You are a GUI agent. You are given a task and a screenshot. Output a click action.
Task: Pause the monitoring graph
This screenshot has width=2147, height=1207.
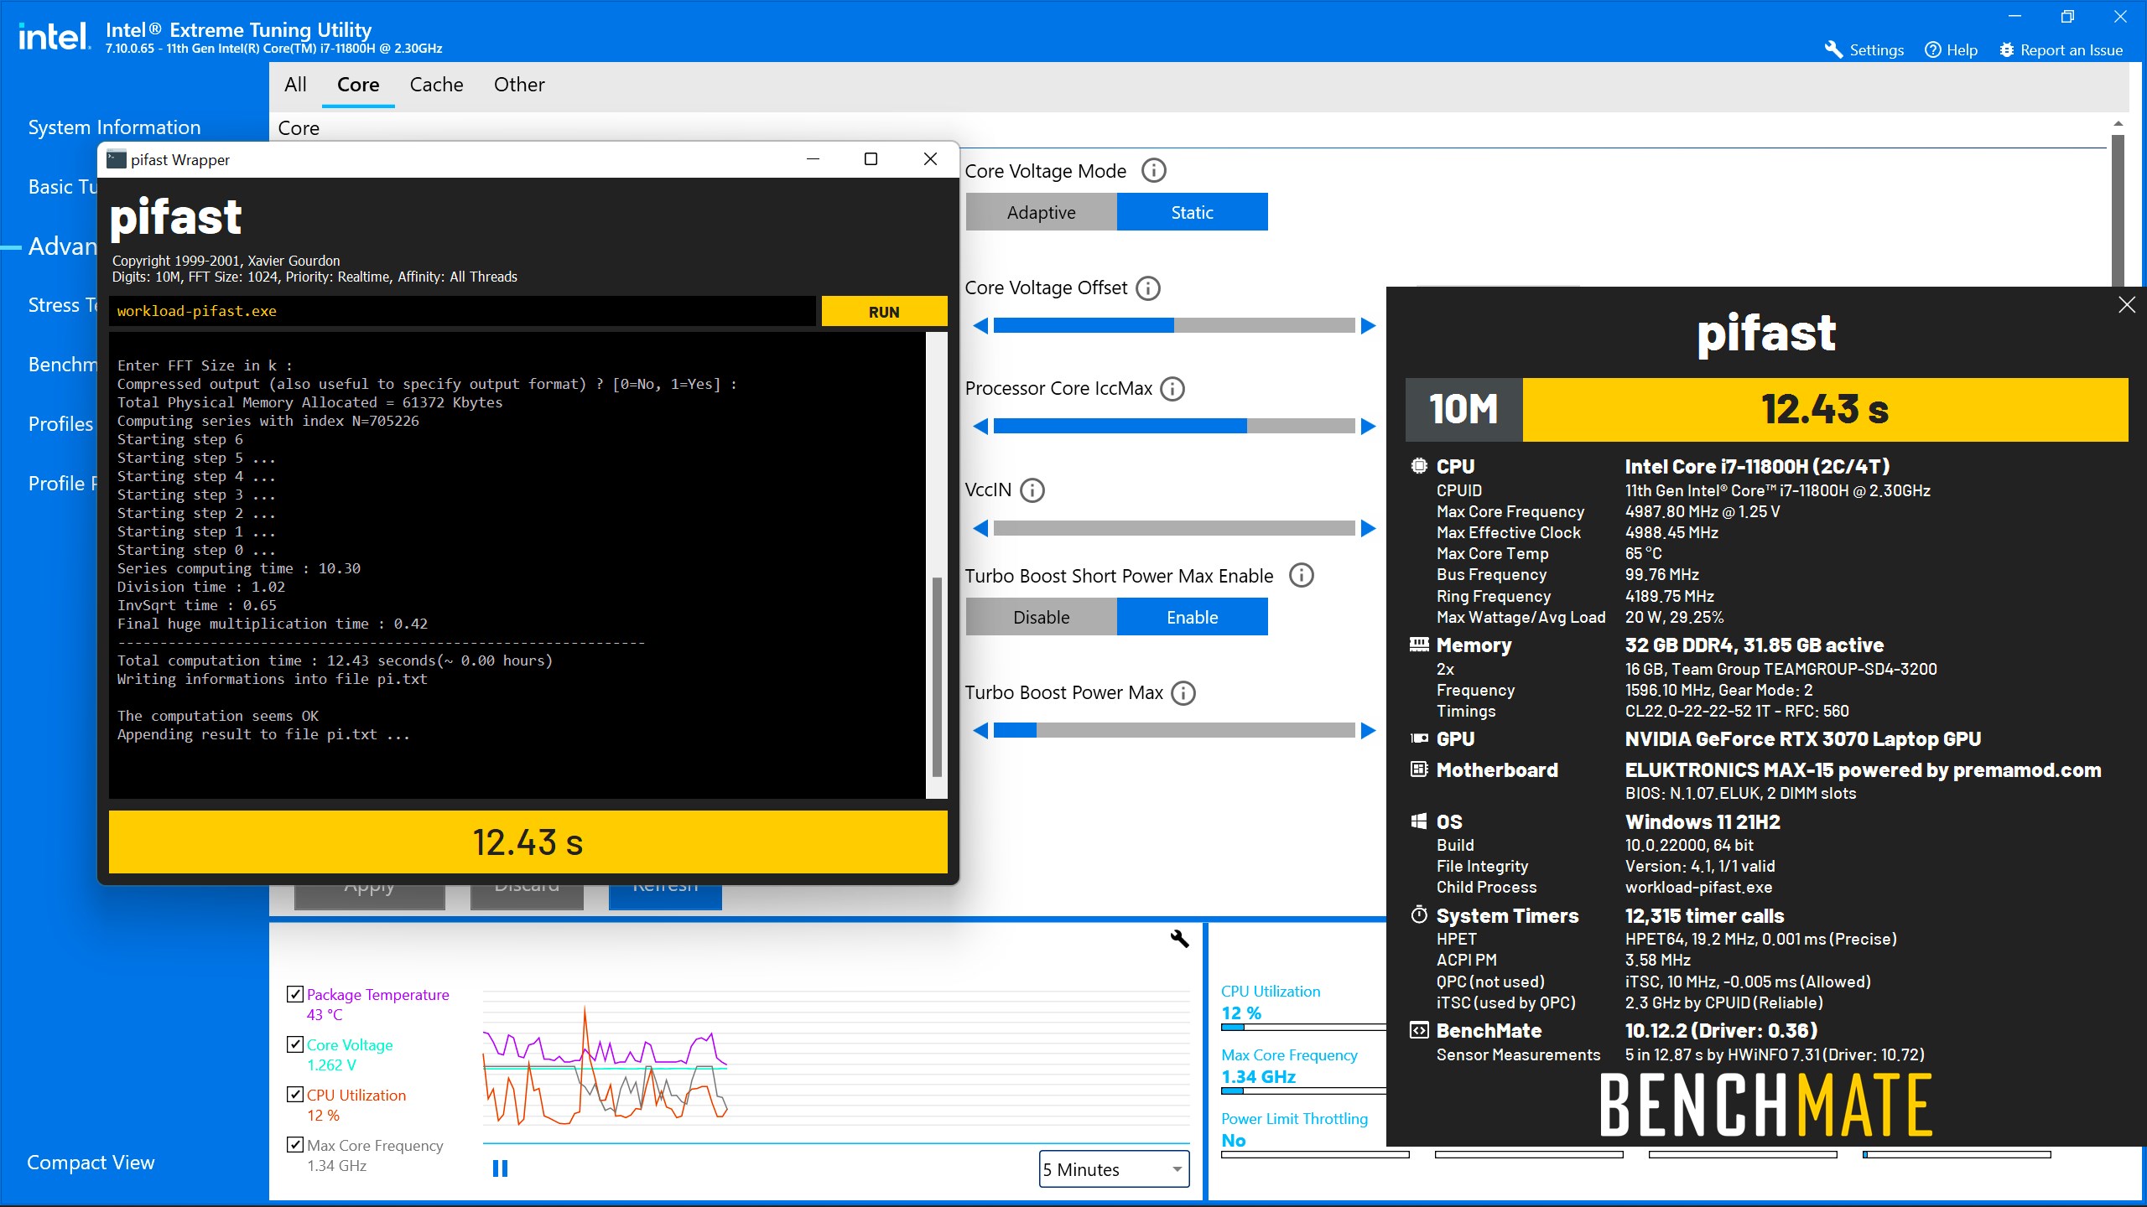click(x=500, y=1168)
